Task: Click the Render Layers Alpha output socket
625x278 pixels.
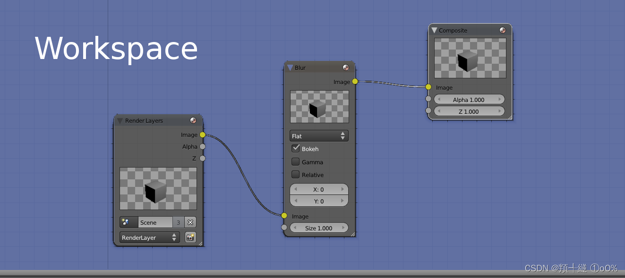Action: pos(203,147)
